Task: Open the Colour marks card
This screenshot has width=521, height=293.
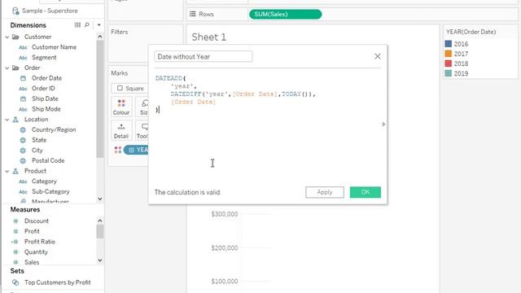Action: click(121, 107)
